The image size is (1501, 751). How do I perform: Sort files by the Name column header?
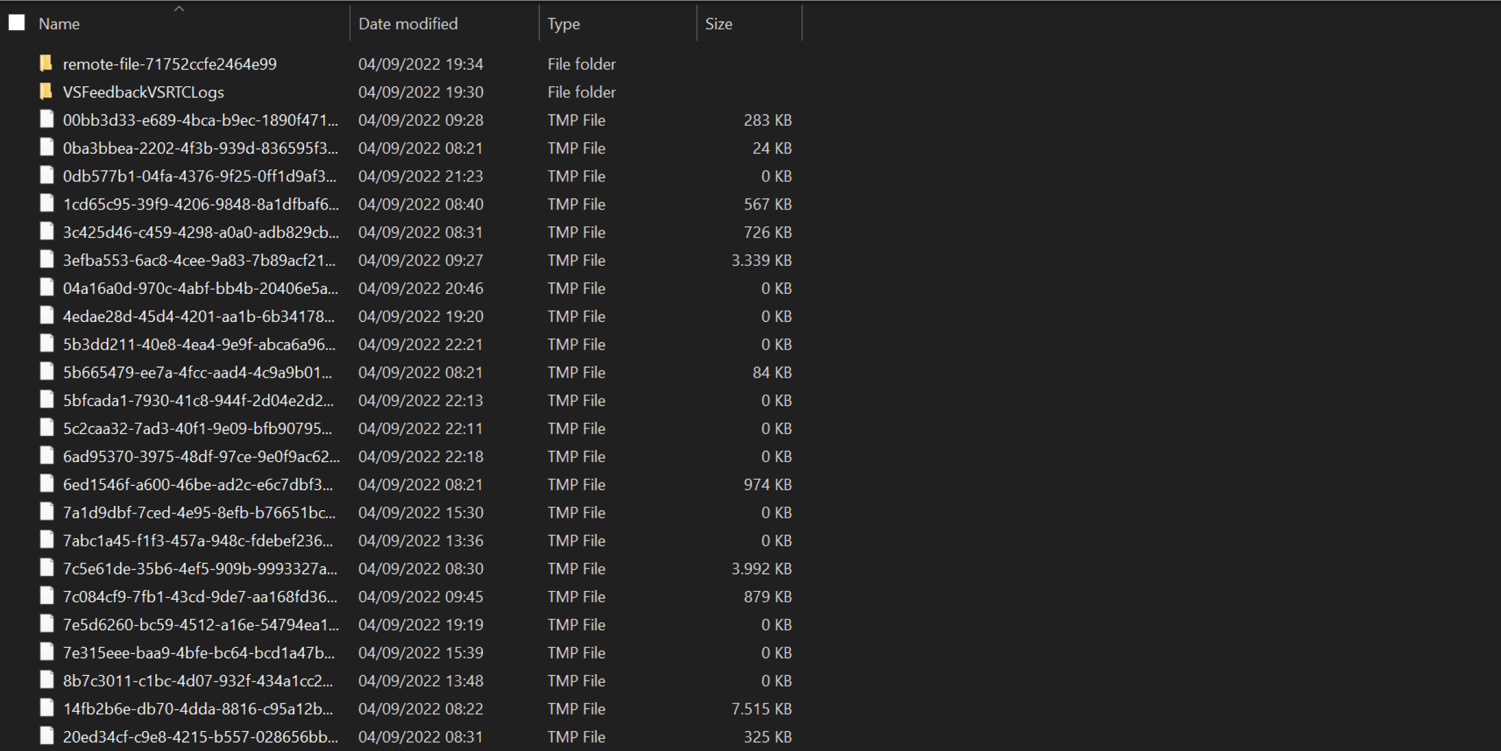[59, 24]
